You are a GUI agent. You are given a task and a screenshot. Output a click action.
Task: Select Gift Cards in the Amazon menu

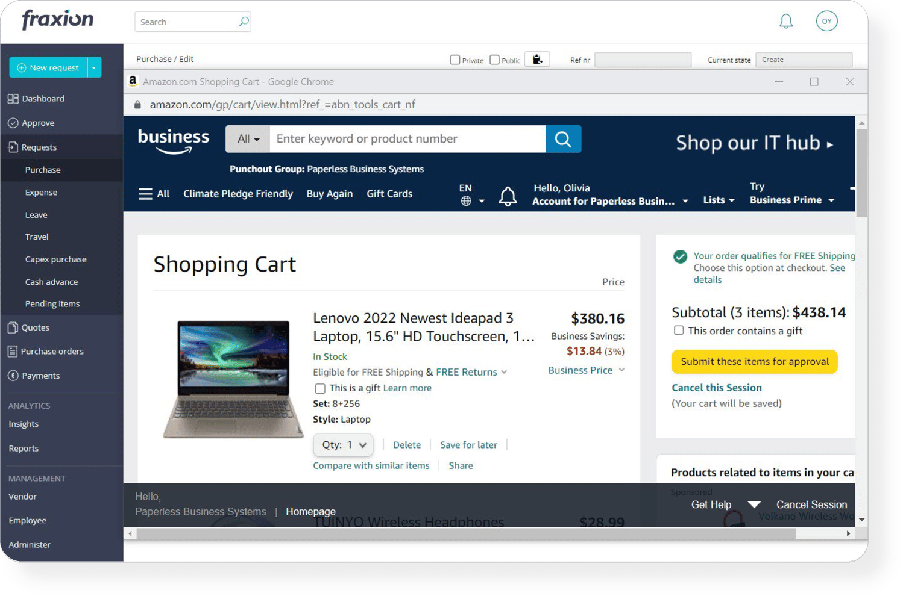[x=389, y=194]
